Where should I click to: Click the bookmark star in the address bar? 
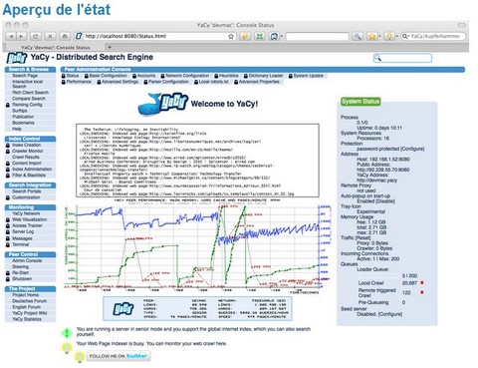pyautogui.click(x=231, y=36)
